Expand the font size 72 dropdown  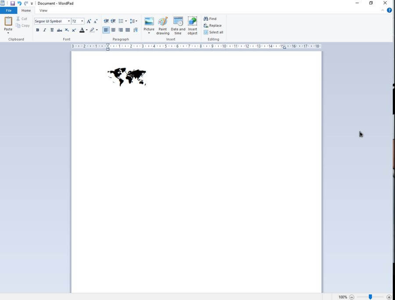(82, 21)
